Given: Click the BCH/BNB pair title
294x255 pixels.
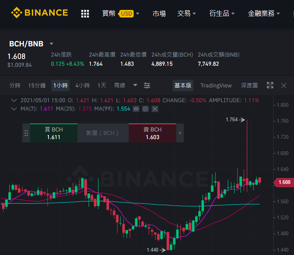Looking at the screenshot, I should click(x=26, y=44).
